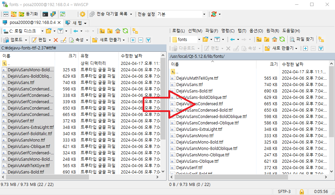
Task: Open a 새 탭 new tab
Action: click(74, 23)
